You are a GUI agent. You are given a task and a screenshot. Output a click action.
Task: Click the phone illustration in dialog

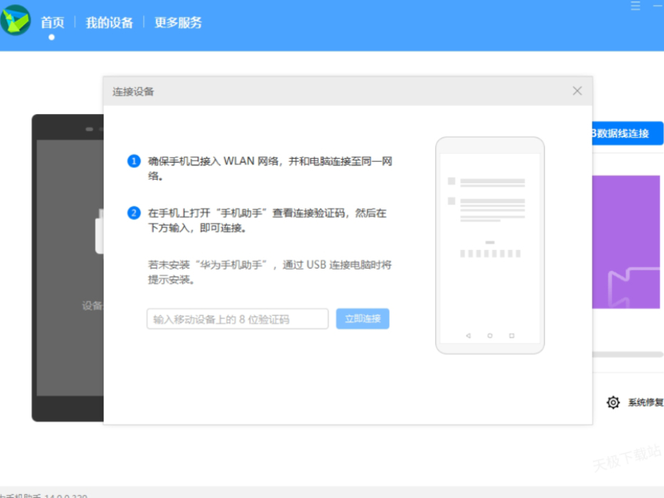490,245
